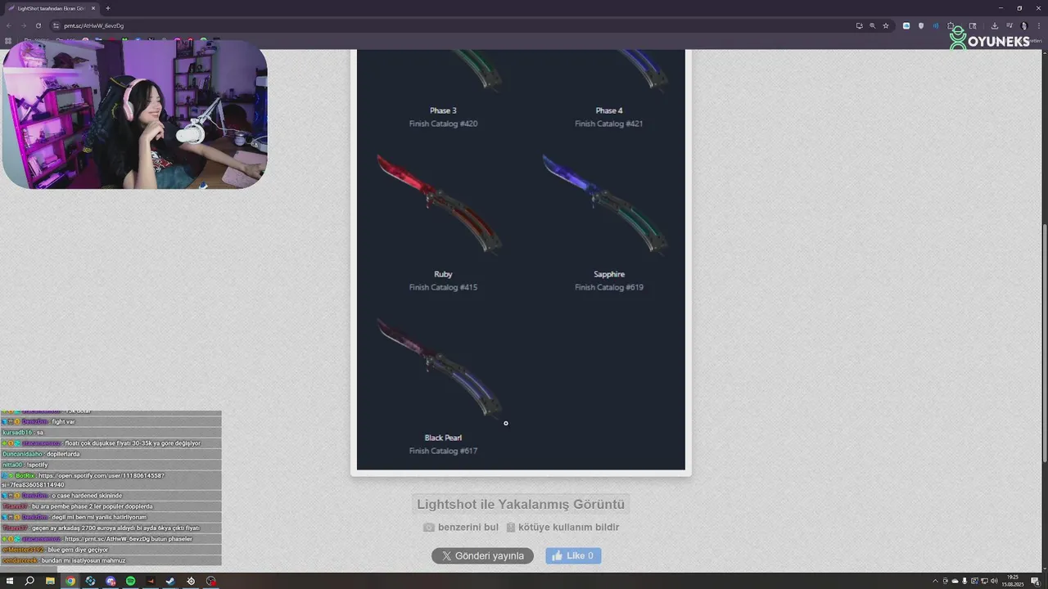Show browser downloads
Image resolution: width=1048 pixels, height=589 pixels.
coord(994,25)
